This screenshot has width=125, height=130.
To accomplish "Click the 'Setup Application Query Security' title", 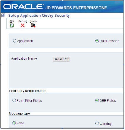I will (x=39, y=16).
